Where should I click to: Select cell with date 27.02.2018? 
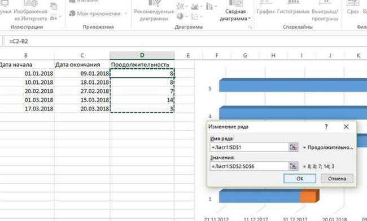point(82,91)
